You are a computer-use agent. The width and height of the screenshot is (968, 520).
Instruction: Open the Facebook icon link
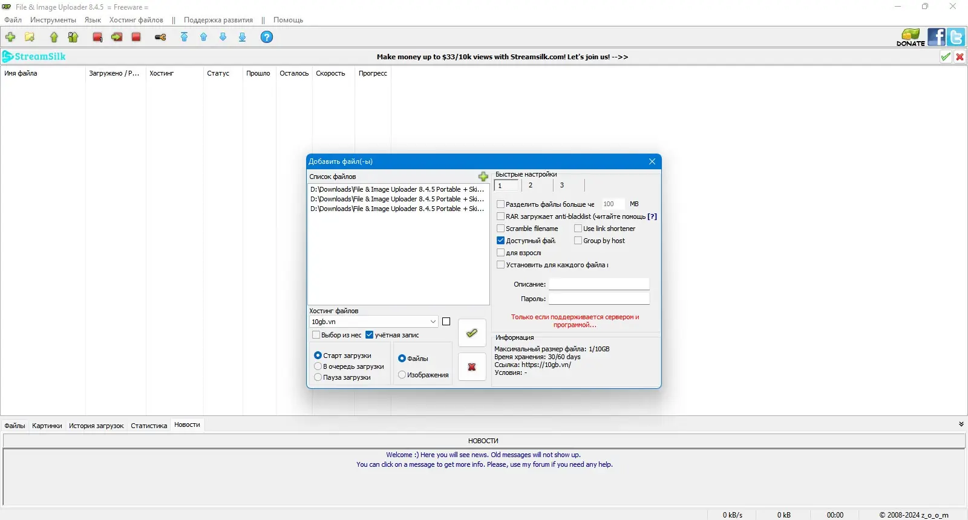(x=937, y=37)
